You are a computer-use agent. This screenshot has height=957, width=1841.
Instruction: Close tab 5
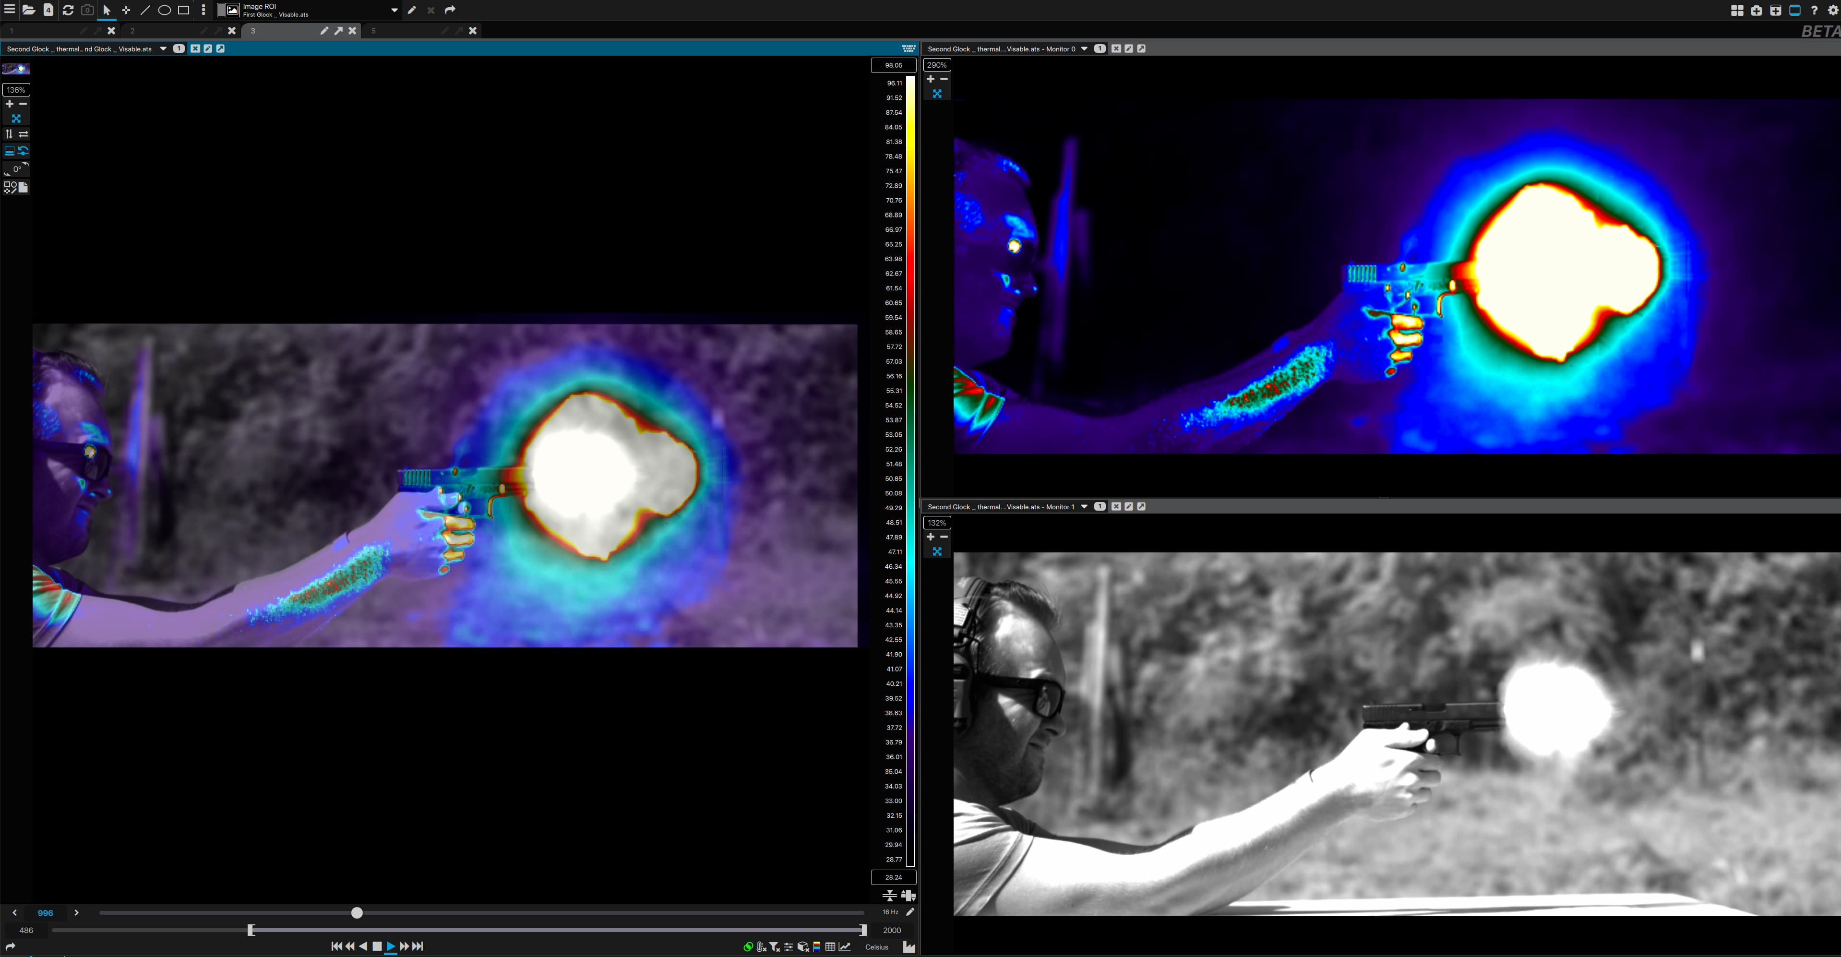pyautogui.click(x=472, y=31)
